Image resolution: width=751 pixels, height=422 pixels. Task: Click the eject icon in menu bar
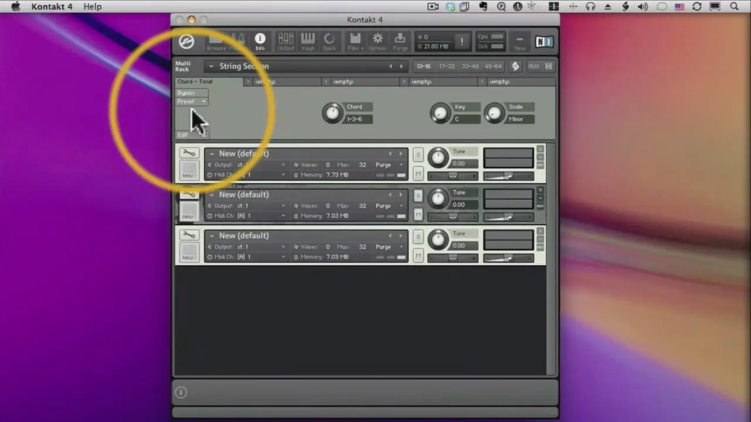point(608,6)
